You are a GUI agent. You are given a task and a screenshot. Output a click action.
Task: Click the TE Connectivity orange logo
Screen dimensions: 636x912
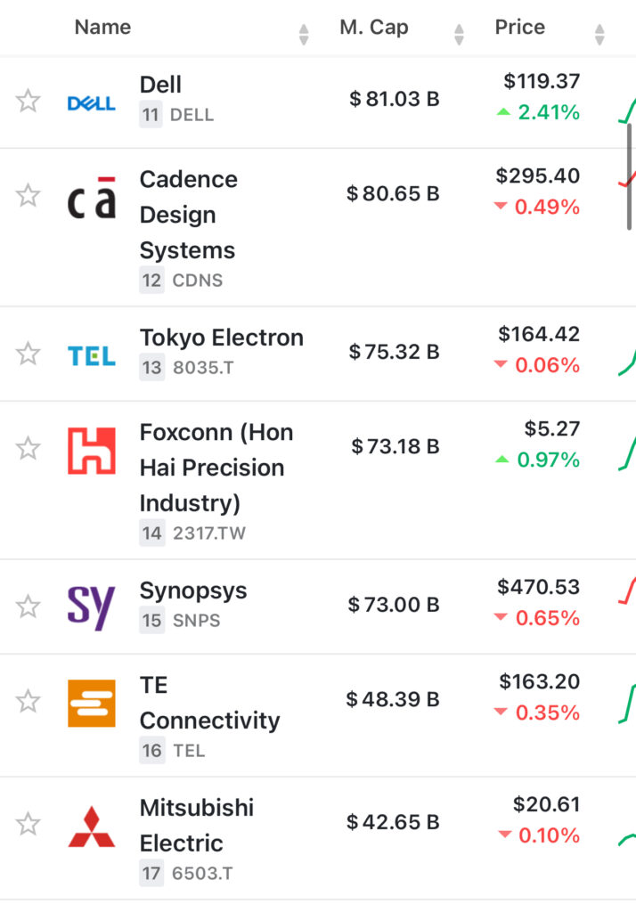pyautogui.click(x=92, y=703)
